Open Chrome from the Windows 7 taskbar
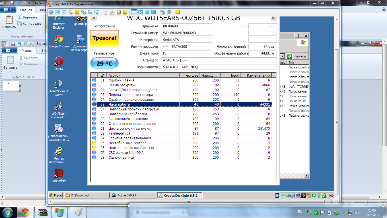The image size is (387, 218). pyautogui.click(x=25, y=212)
